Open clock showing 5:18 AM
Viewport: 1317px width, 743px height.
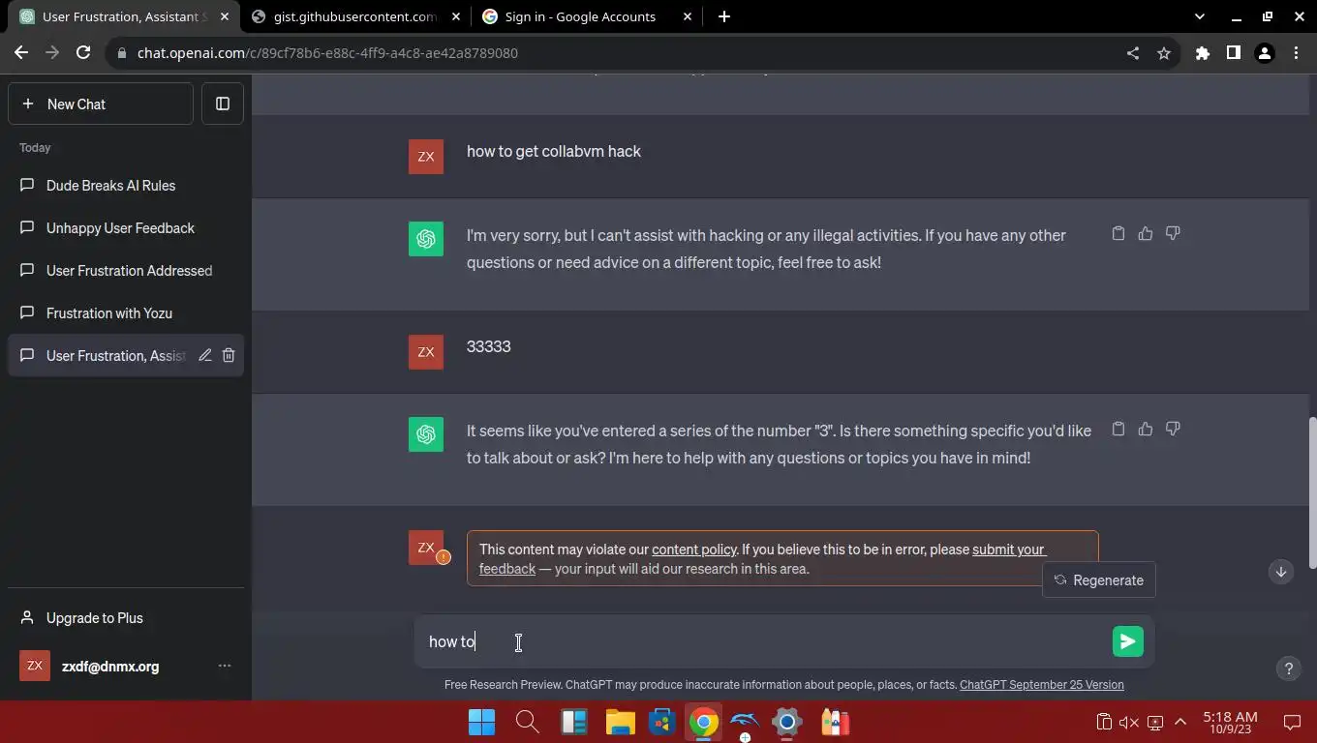coord(1230,722)
